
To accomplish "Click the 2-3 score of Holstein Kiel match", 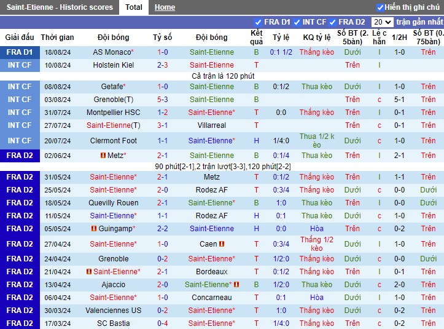I will tap(163, 65).
